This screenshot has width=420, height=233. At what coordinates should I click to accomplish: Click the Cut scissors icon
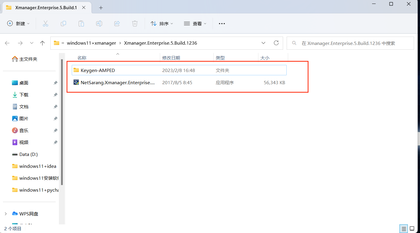tap(46, 24)
